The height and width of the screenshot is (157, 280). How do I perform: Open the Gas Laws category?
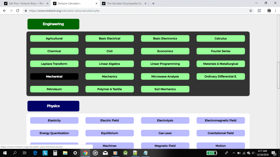165,133
